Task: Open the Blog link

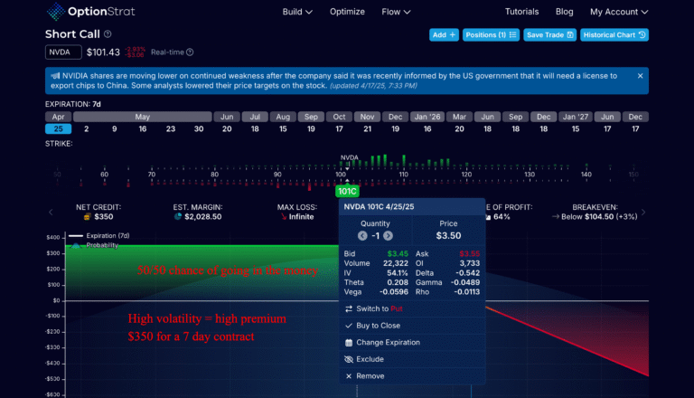Action: tap(564, 12)
